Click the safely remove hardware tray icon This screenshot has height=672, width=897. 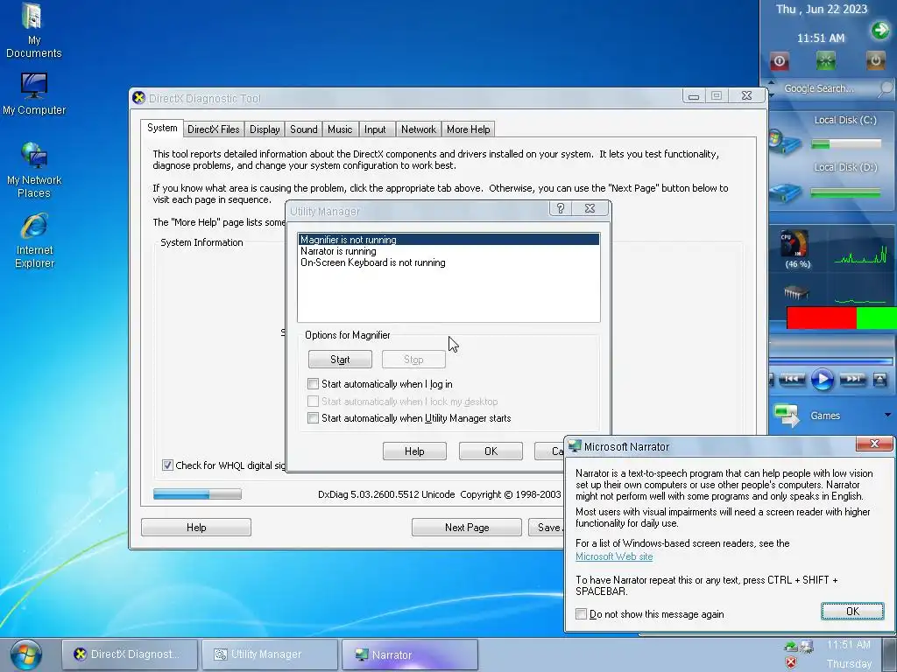791,647
